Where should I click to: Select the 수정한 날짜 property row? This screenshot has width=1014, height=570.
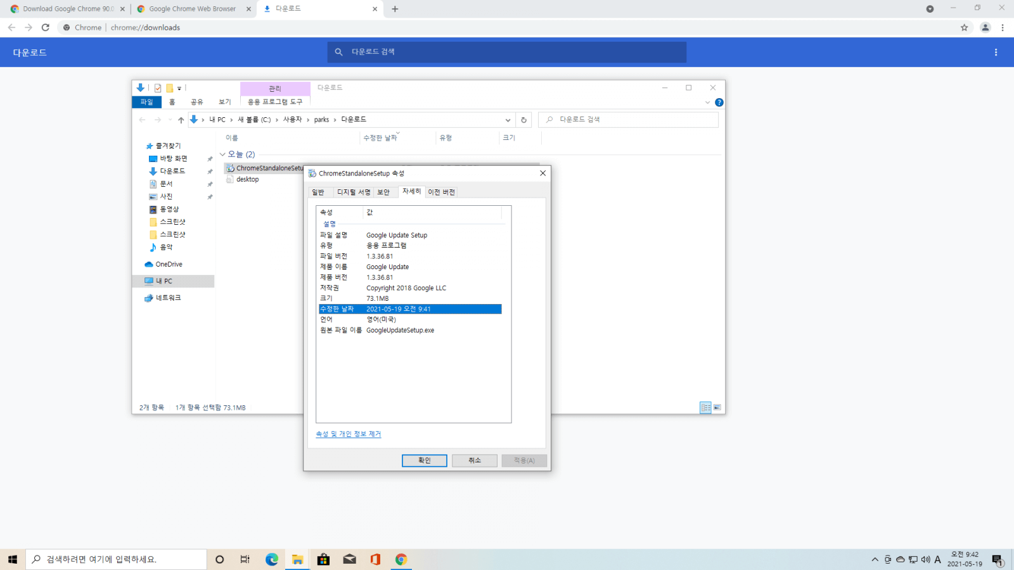[x=410, y=309]
